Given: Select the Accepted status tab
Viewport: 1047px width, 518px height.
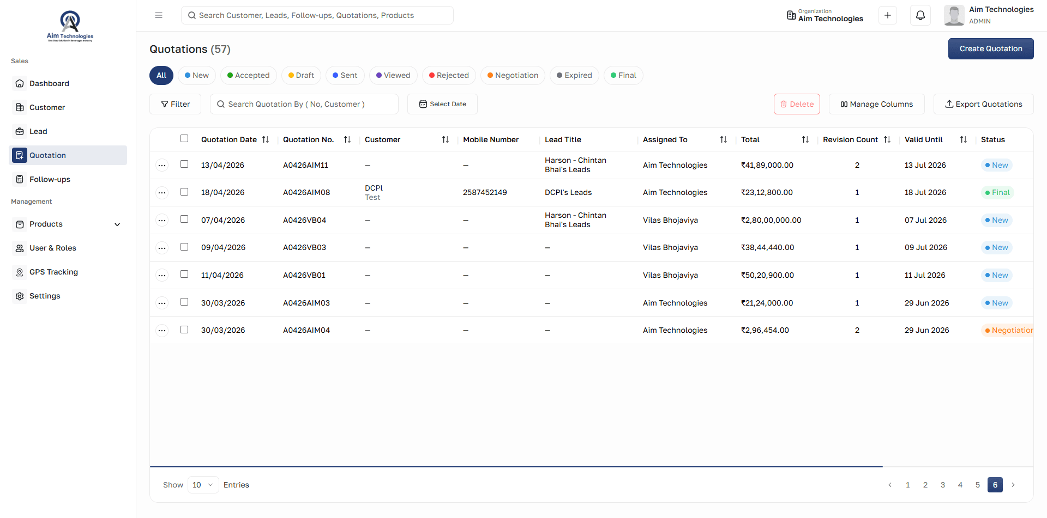Looking at the screenshot, I should pyautogui.click(x=249, y=75).
